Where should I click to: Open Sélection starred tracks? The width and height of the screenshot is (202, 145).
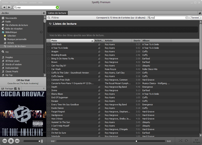(x=12, y=36)
